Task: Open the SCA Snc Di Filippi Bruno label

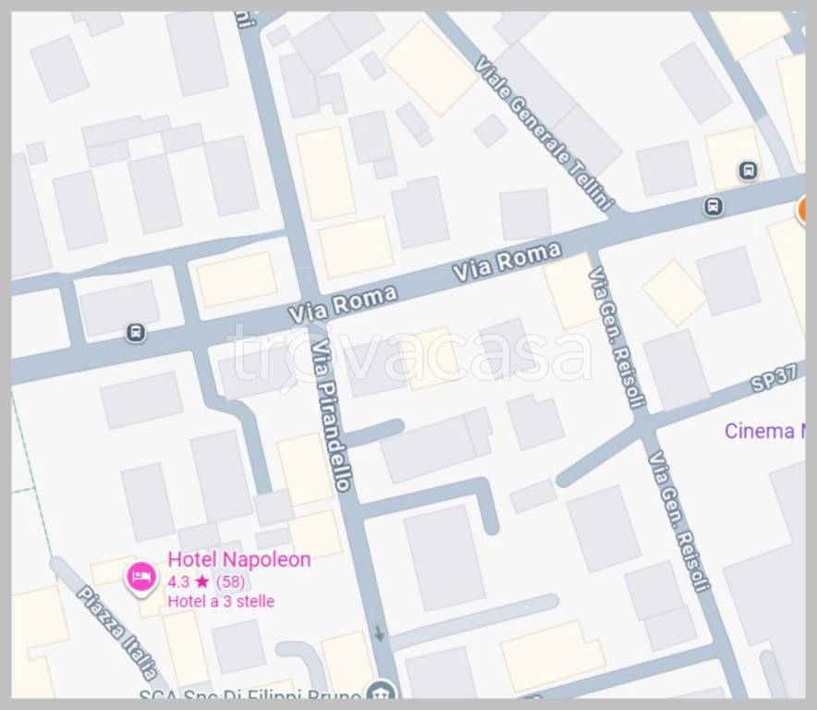Action: click(x=248, y=695)
